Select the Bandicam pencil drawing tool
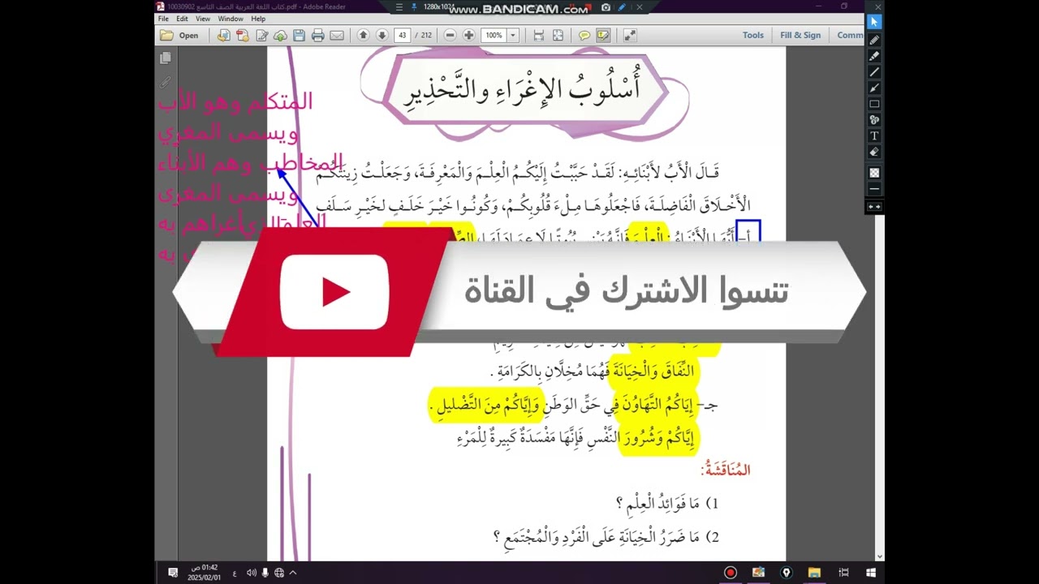 (874, 40)
